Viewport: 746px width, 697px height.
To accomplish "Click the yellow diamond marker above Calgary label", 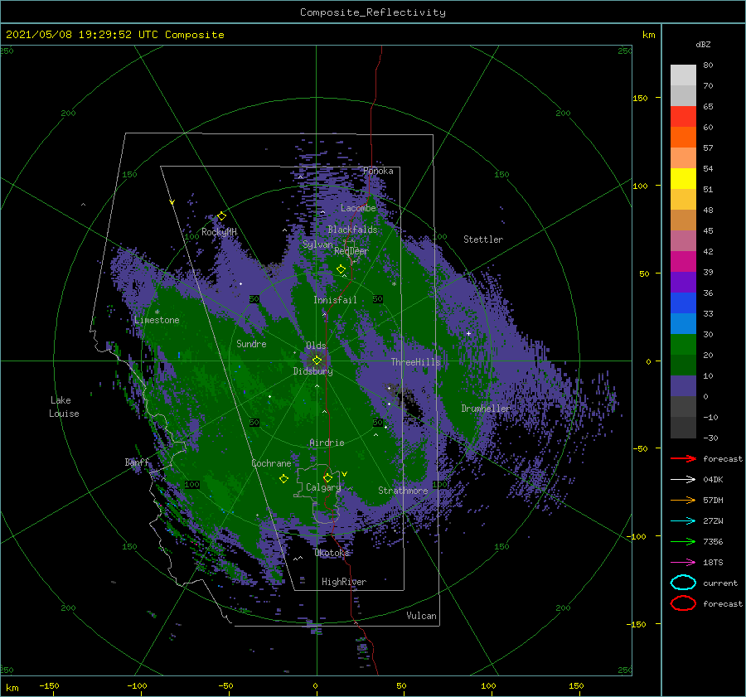I will coord(327,477).
